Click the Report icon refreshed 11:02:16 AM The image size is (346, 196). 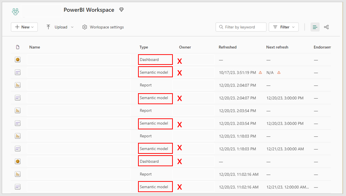[18, 174]
